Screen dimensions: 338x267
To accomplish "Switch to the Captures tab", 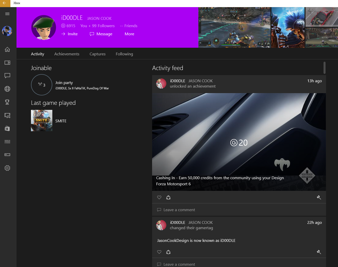I will point(98,54).
